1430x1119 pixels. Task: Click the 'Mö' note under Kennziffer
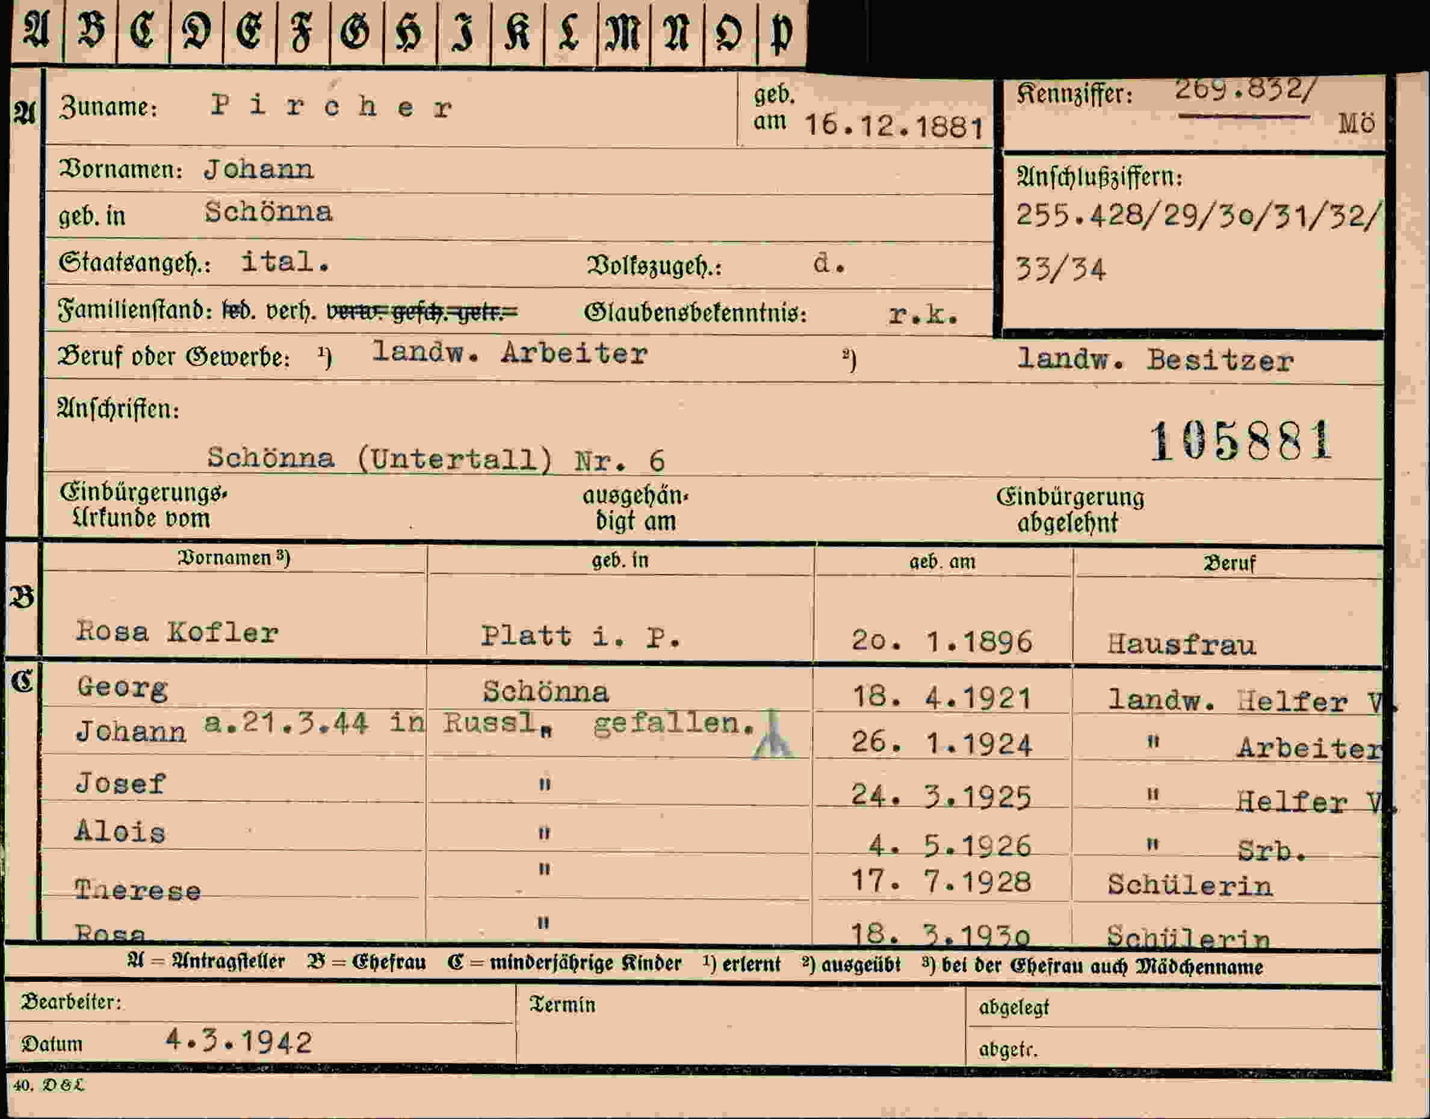coord(1357,123)
